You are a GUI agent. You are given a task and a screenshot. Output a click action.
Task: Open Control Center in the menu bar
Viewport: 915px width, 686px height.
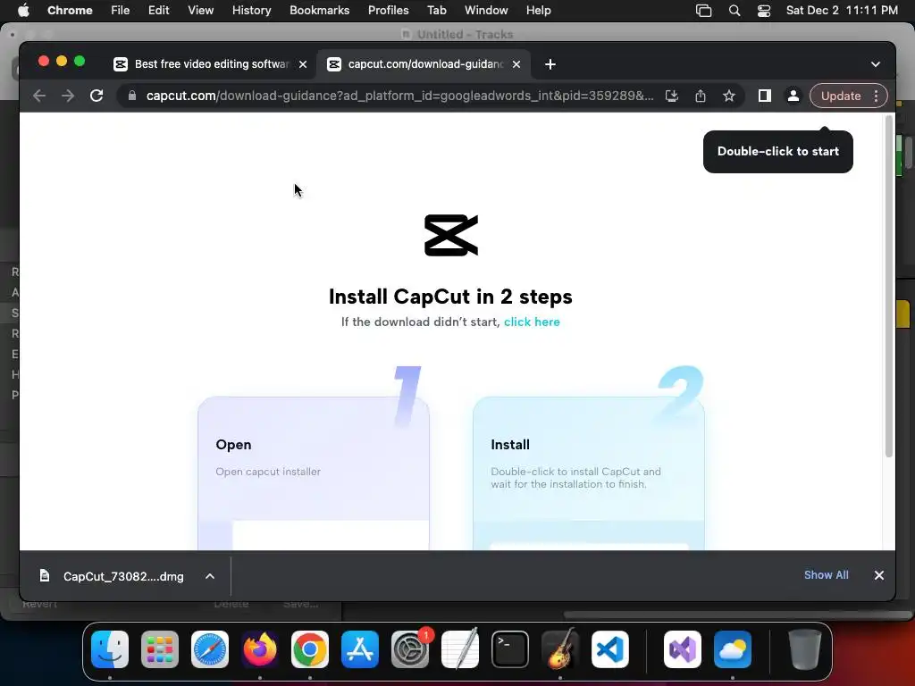tap(764, 11)
